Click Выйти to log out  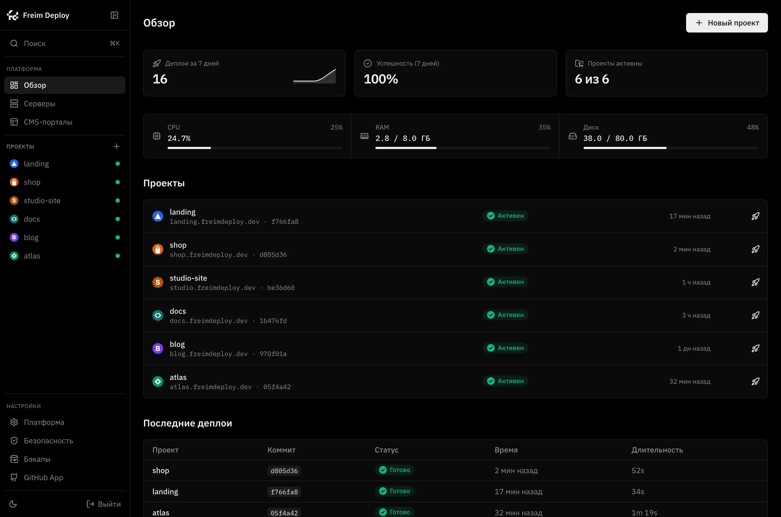tap(104, 504)
